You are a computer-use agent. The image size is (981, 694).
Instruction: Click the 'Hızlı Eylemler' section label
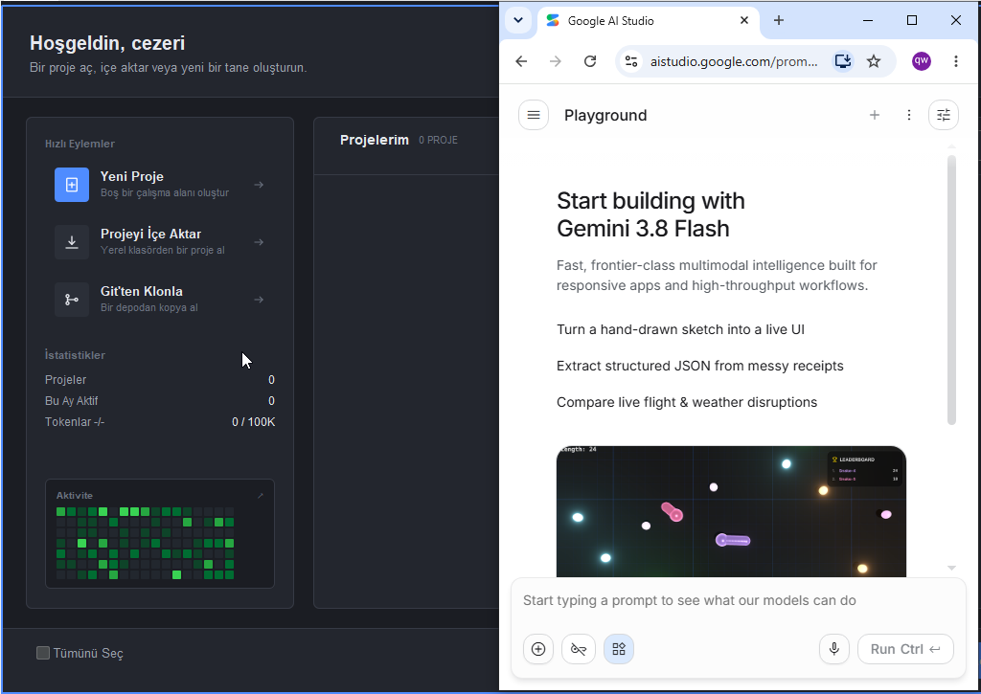point(80,144)
